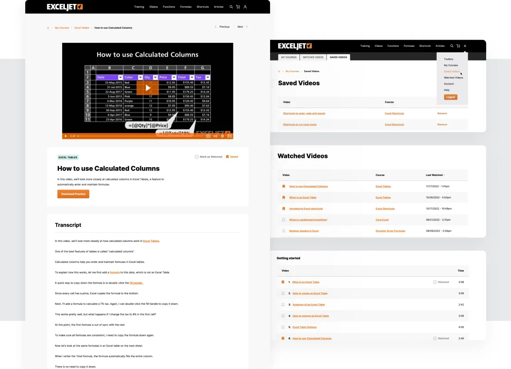Choose Account in the account dropdown menu
This screenshot has width=511, height=369.
449,84
